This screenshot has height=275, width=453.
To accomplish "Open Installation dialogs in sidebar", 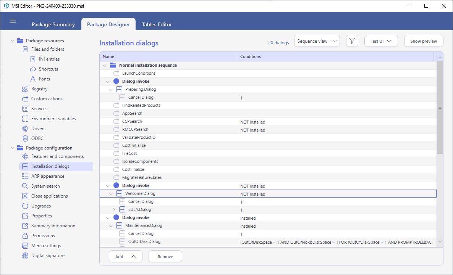I will [x=56, y=166].
